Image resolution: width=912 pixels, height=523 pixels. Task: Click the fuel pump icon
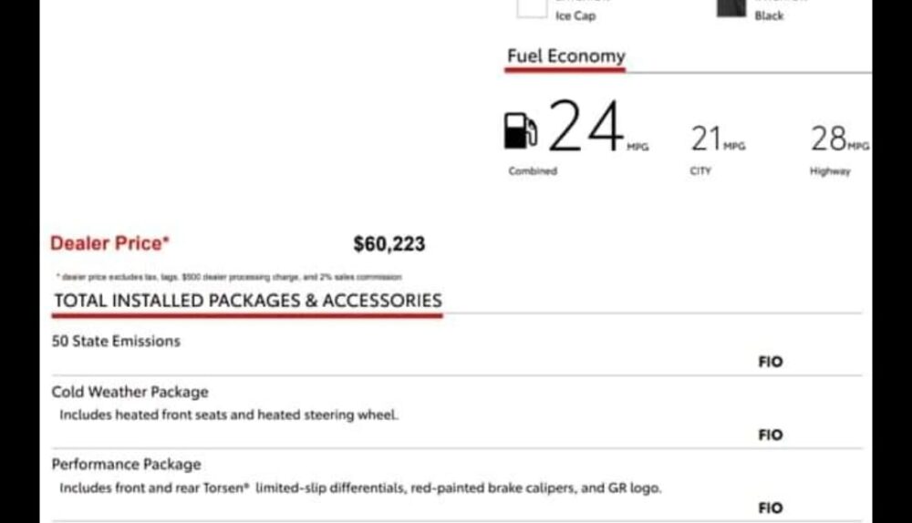520,131
